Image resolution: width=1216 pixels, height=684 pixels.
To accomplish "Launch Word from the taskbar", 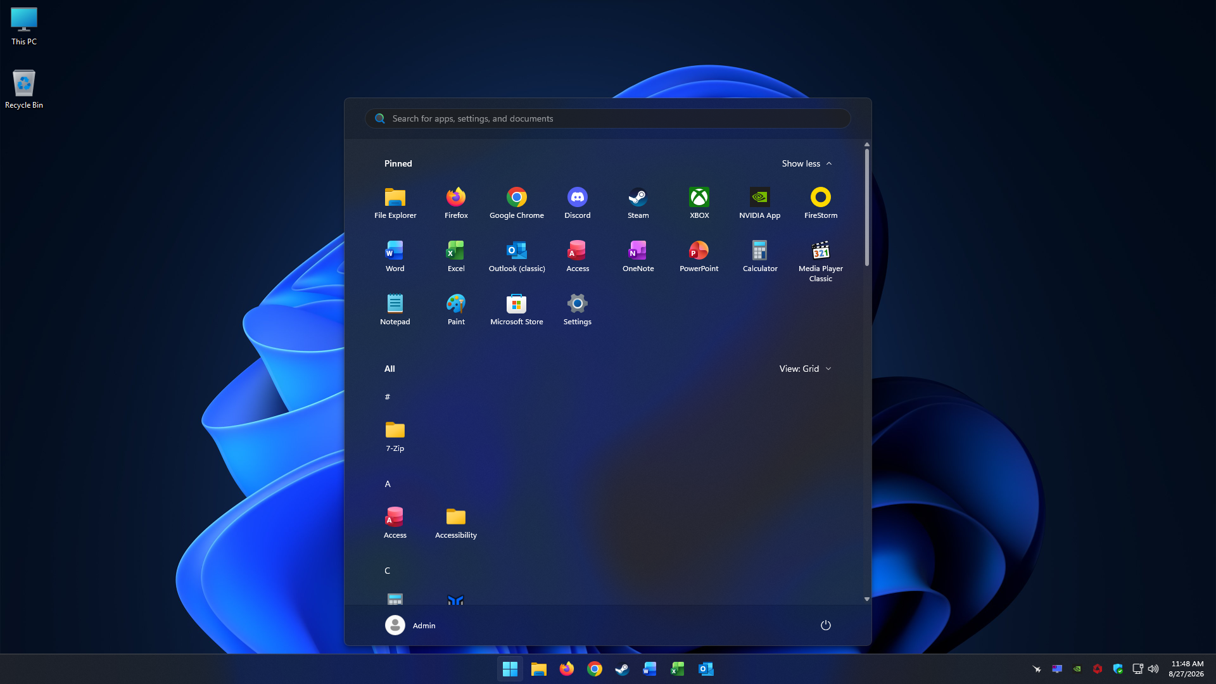I will click(650, 669).
